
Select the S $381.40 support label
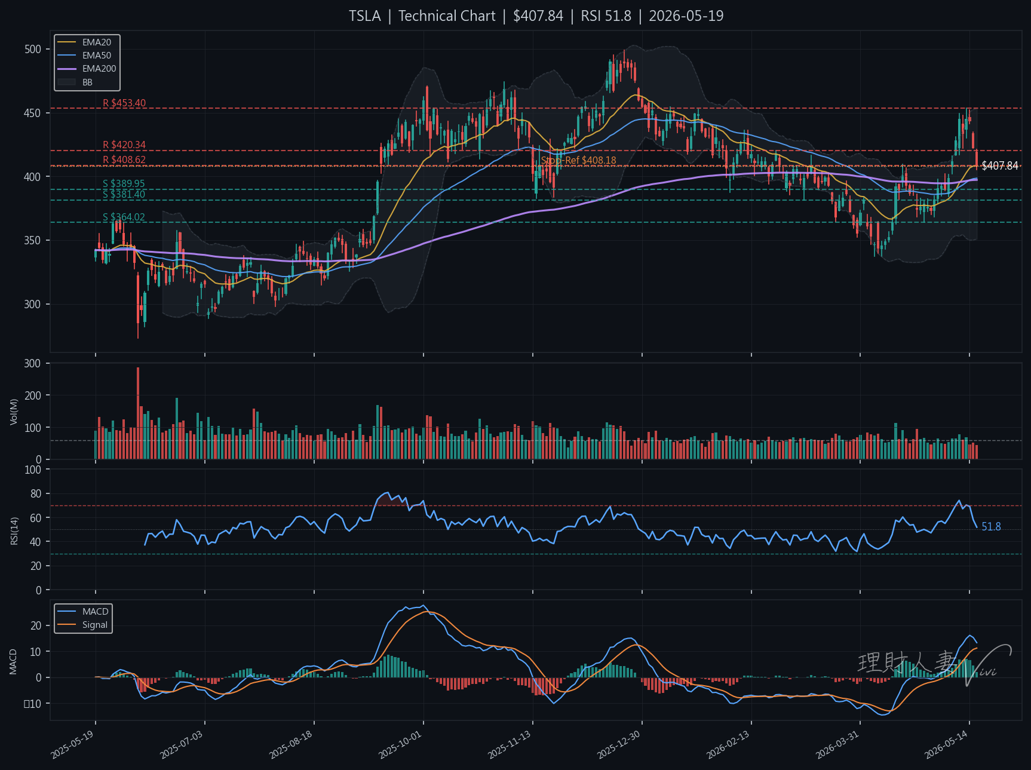click(x=124, y=194)
